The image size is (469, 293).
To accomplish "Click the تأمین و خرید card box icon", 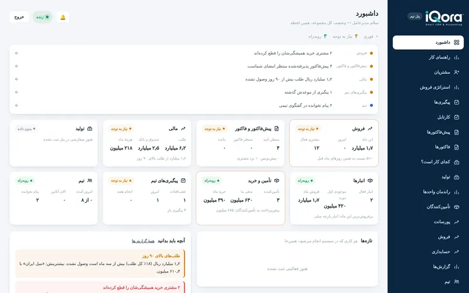I will 277,180.
